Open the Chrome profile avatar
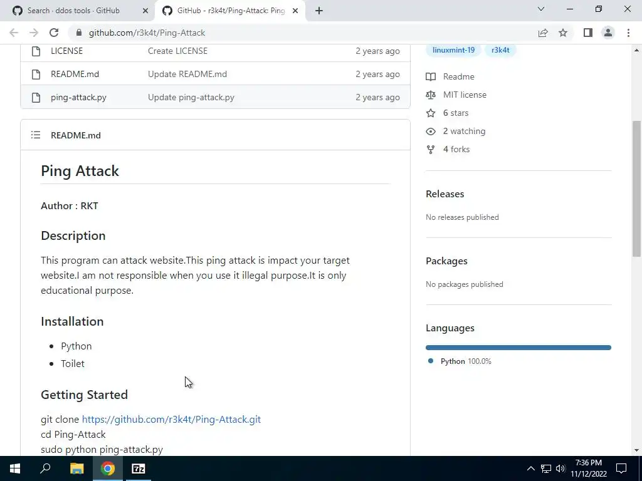 click(608, 33)
